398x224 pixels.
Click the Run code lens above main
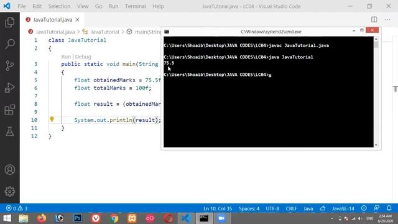click(x=66, y=57)
